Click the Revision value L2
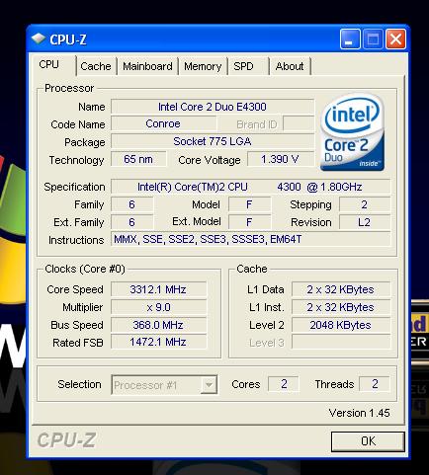429x475 pixels. click(x=365, y=222)
